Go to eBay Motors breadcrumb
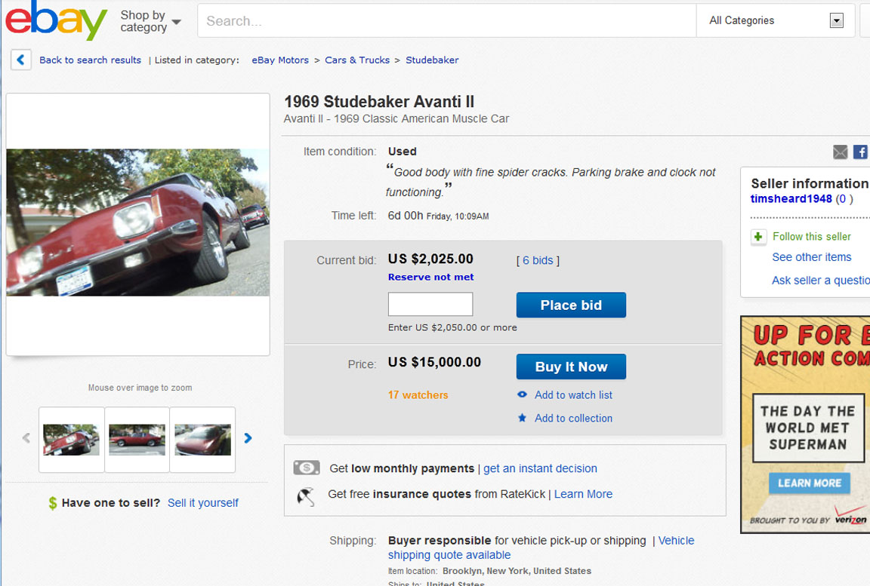 pos(280,60)
